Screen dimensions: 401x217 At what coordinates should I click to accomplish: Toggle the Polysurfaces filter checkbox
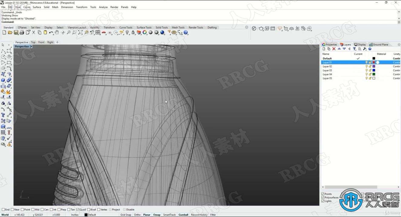[323, 197]
